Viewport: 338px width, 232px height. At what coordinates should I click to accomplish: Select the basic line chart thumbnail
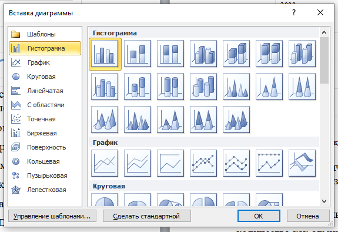coord(105,163)
